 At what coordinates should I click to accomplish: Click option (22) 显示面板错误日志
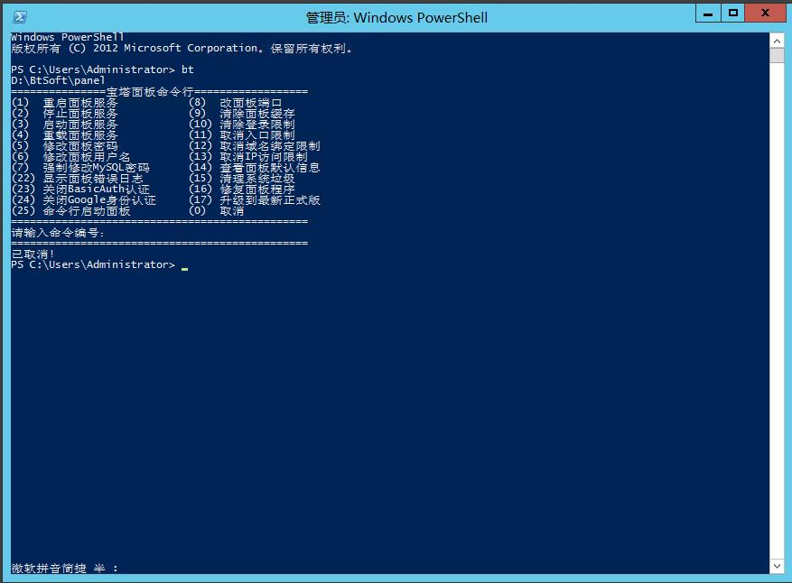[78, 178]
